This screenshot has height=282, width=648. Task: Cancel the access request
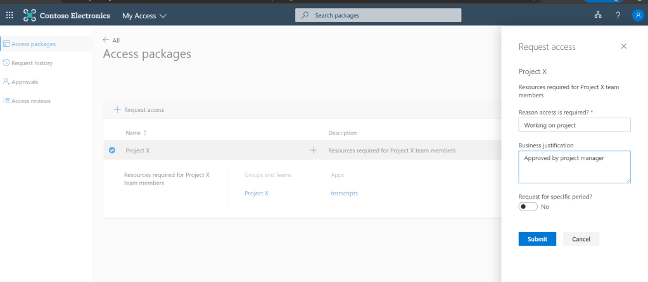581,239
